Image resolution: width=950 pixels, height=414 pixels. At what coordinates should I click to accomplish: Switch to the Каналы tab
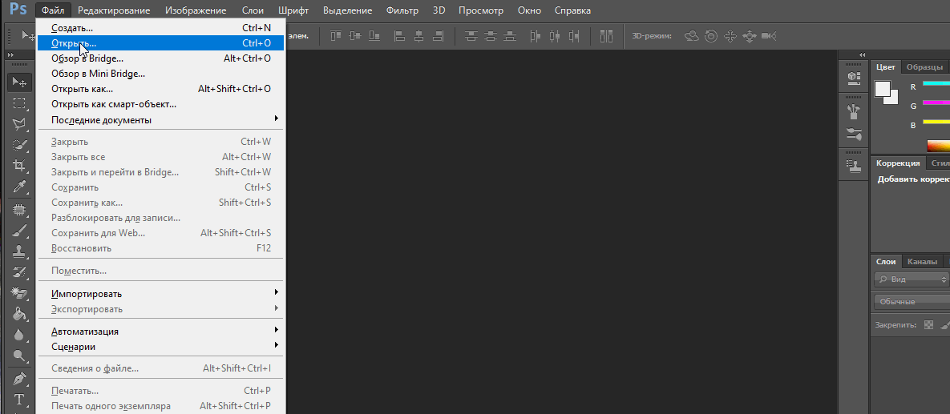pos(922,262)
